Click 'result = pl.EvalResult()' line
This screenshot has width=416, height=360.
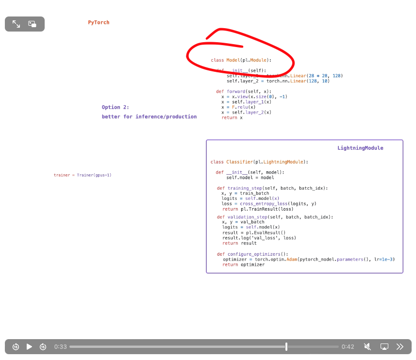(x=254, y=233)
